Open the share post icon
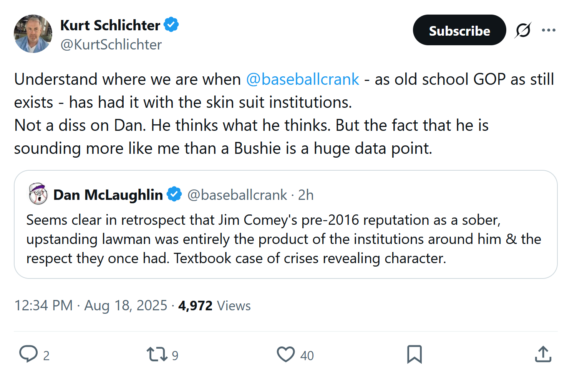The width and height of the screenshot is (572, 369). 543,354
